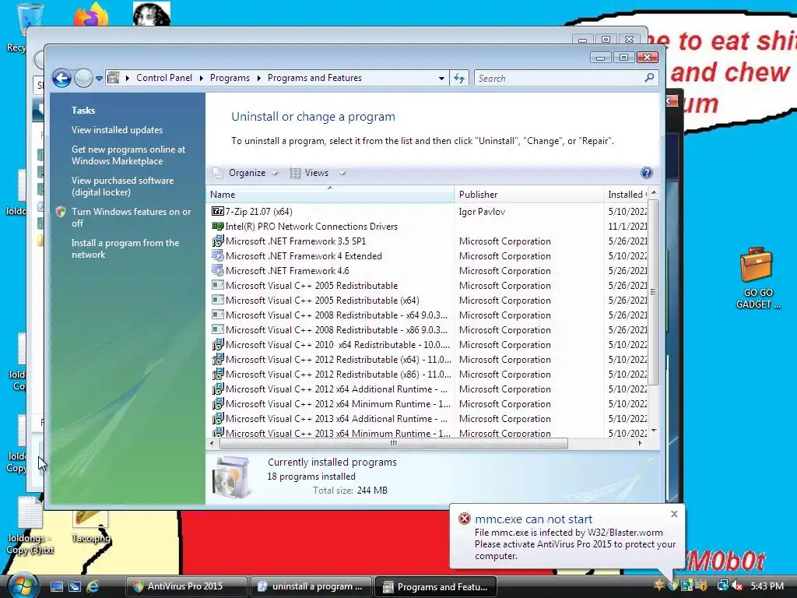Open View purchased software digital locker
The image size is (797, 598).
(x=122, y=186)
